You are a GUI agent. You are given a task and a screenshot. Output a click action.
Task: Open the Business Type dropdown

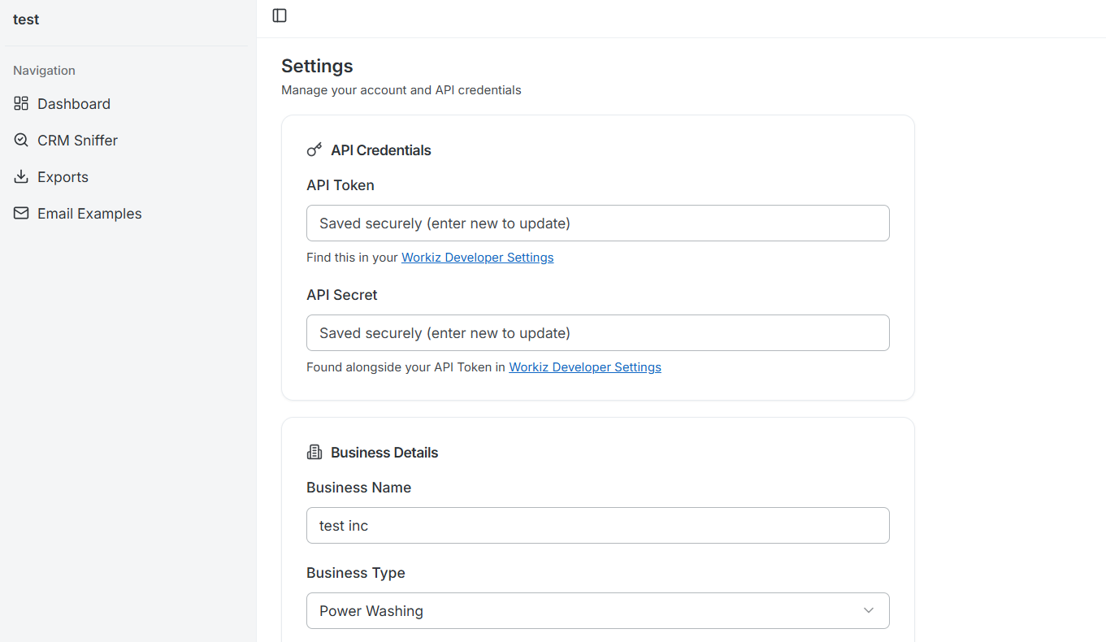pos(597,610)
